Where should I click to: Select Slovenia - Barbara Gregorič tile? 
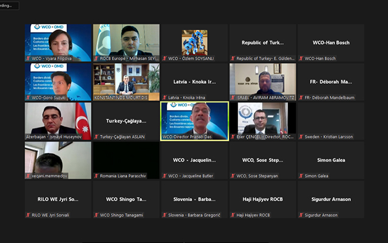(194, 200)
